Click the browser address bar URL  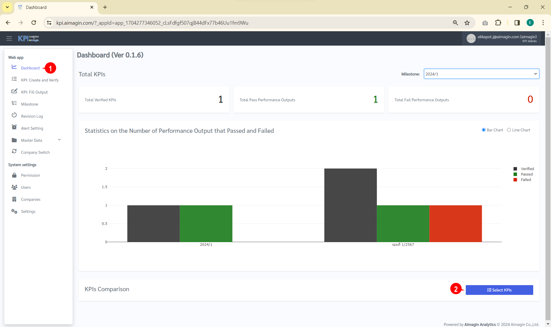[152, 23]
